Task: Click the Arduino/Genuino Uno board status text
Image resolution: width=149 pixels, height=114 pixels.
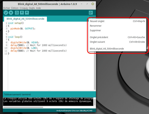Action: tap(74, 111)
